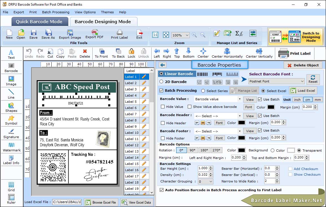Image resolution: width=326 pixels, height=207 pixels.
Task: Toggle Auto Position Barcode in Batch Process
Action: pyautogui.click(x=161, y=190)
